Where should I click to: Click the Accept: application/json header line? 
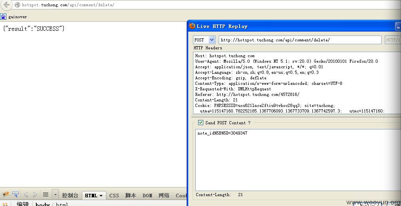click(x=259, y=67)
